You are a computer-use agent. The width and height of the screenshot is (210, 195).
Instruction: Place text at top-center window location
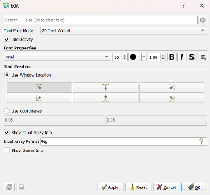tap(105, 87)
